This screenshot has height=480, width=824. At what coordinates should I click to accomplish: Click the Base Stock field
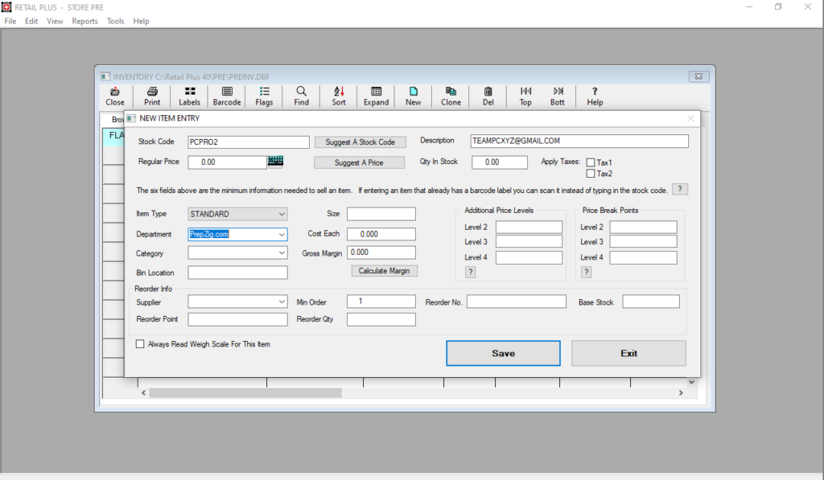pyautogui.click(x=651, y=302)
